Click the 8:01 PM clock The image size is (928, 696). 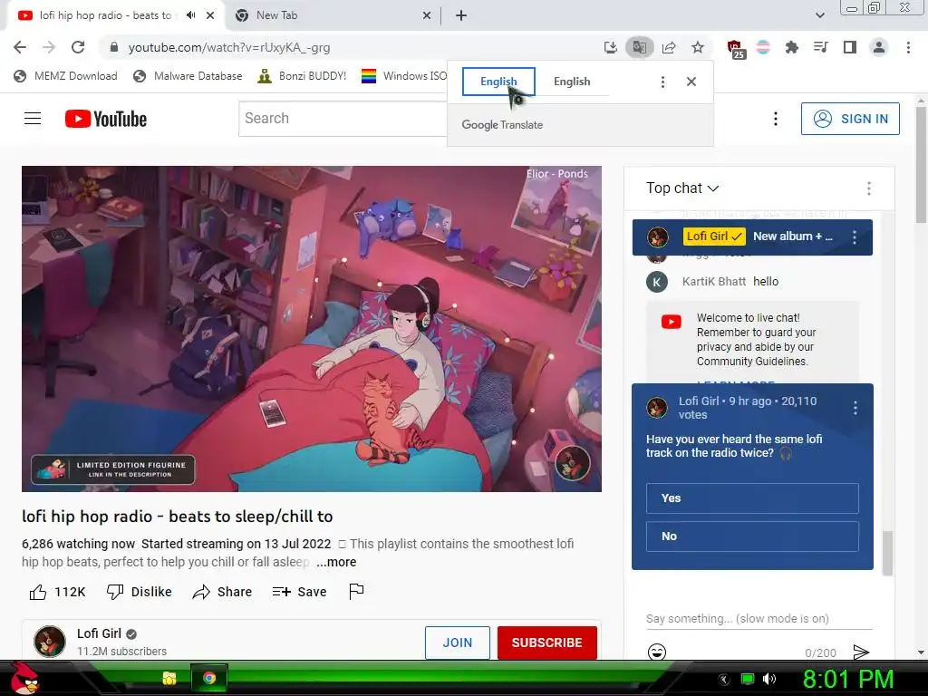(848, 680)
